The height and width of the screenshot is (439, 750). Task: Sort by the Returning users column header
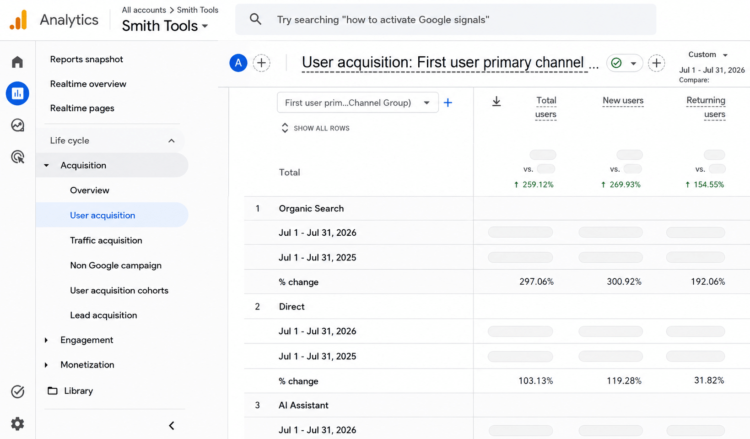click(x=706, y=107)
